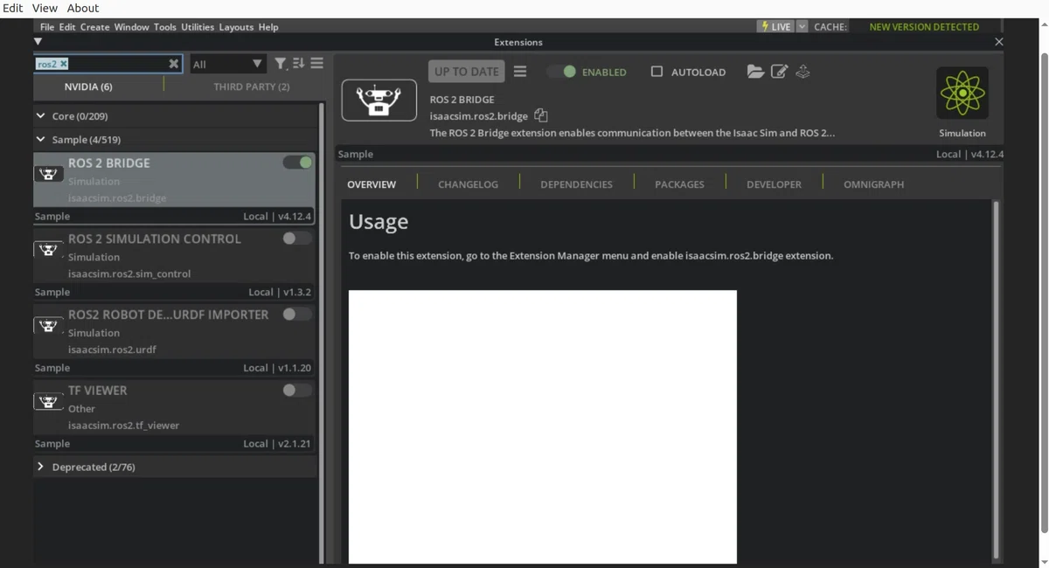Open the OMNIGRAPH tab
The image size is (1049, 568).
[873, 184]
